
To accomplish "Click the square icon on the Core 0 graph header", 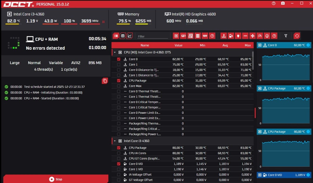I will 260,45.
